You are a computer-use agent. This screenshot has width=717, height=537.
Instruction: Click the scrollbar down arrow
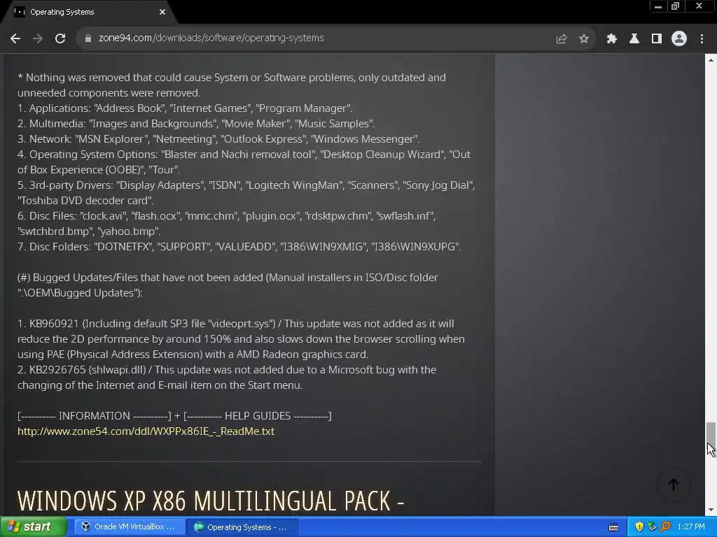click(x=711, y=510)
